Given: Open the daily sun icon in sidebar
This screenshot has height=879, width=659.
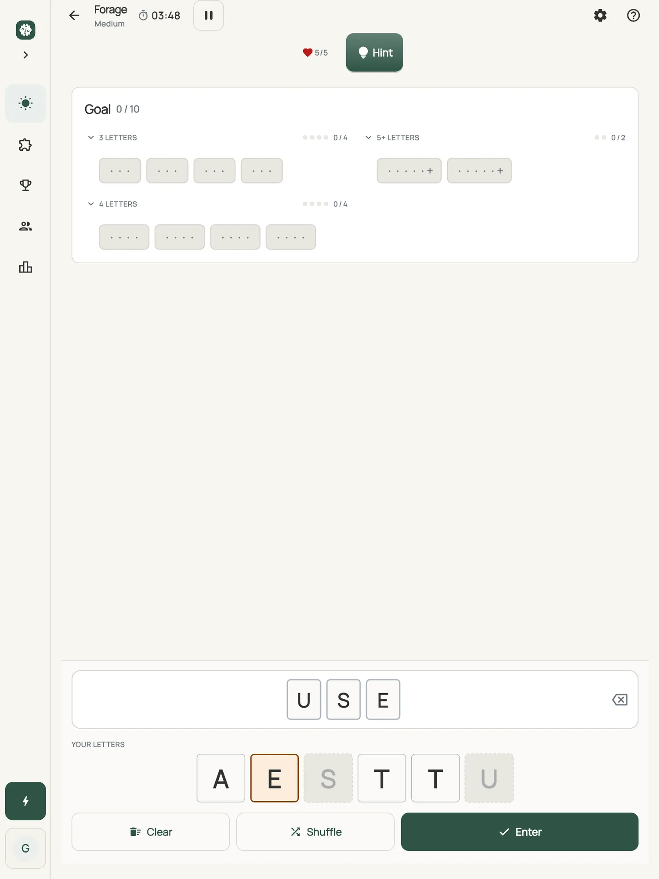Looking at the screenshot, I should [x=25, y=103].
